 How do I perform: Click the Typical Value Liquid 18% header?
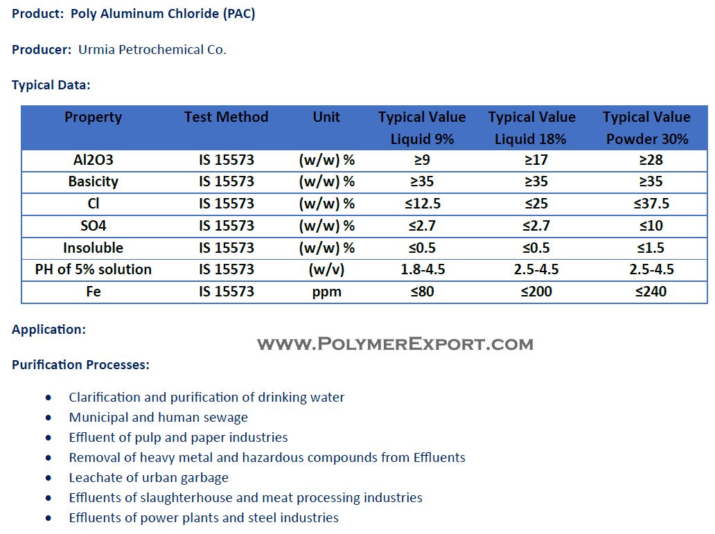coord(531,127)
